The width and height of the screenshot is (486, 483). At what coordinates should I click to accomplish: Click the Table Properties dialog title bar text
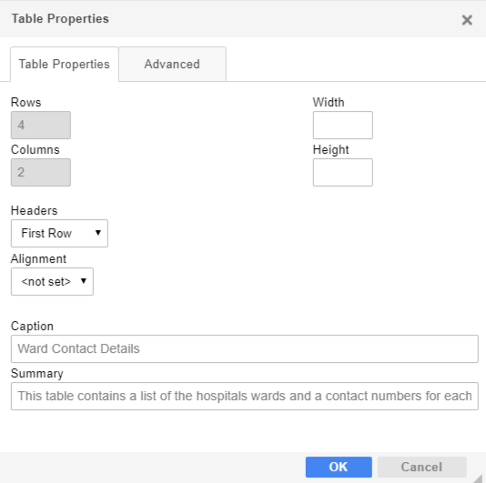coord(60,18)
